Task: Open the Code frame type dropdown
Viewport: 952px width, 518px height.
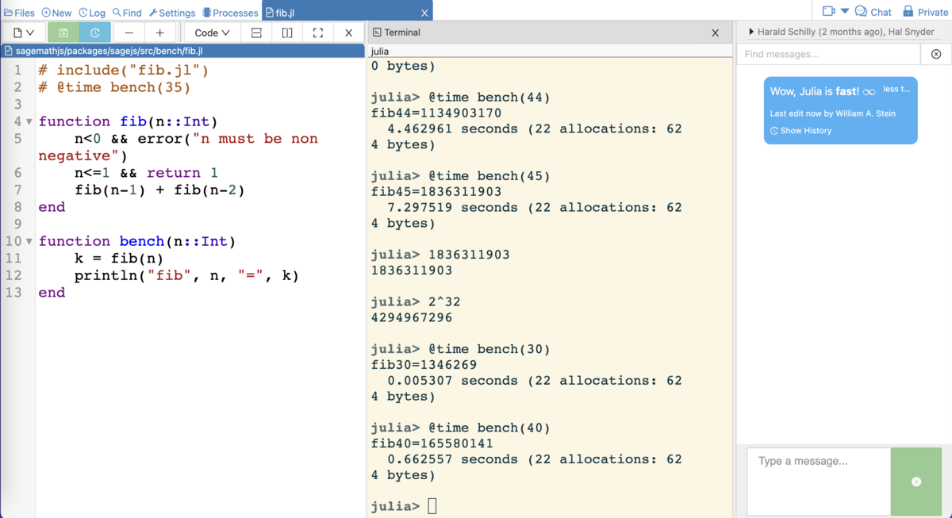Action: pos(212,33)
